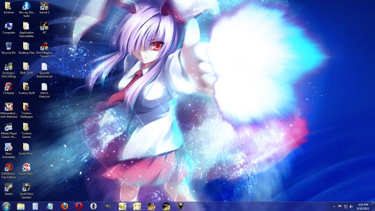Screen dimensions: 375x211
Task: Launch the Guild Wars Updater shortcut
Action: pyautogui.click(x=26, y=191)
